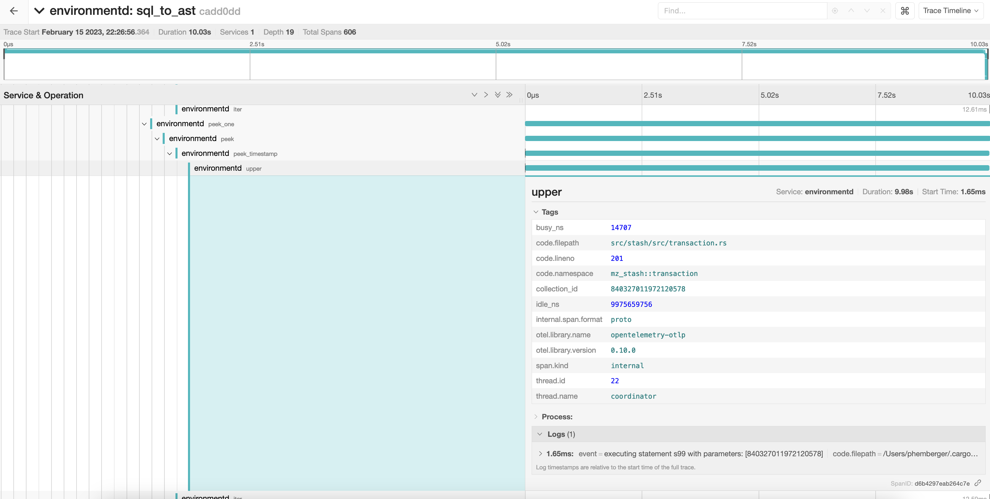Collapse the peek_timestamp span row
This screenshot has width=990, height=499.
(x=169, y=154)
